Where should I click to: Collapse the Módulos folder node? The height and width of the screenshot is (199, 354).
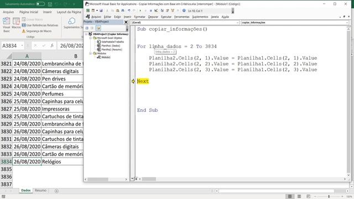91,53
